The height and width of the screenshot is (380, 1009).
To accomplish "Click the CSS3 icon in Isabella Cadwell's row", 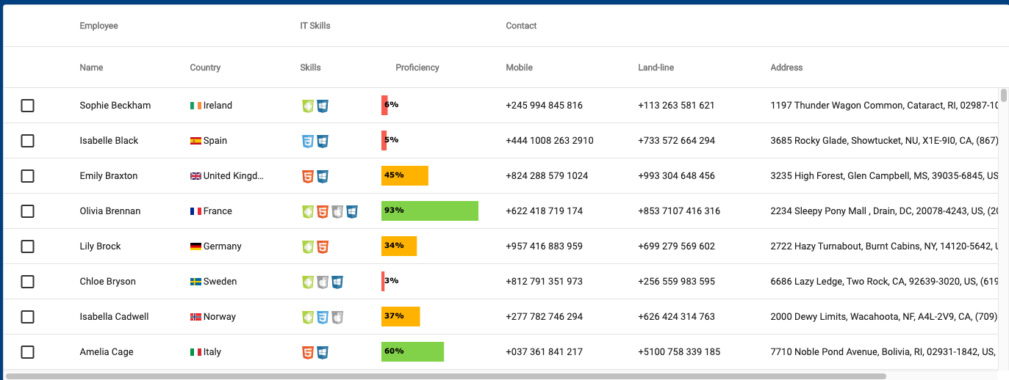I will pos(323,317).
